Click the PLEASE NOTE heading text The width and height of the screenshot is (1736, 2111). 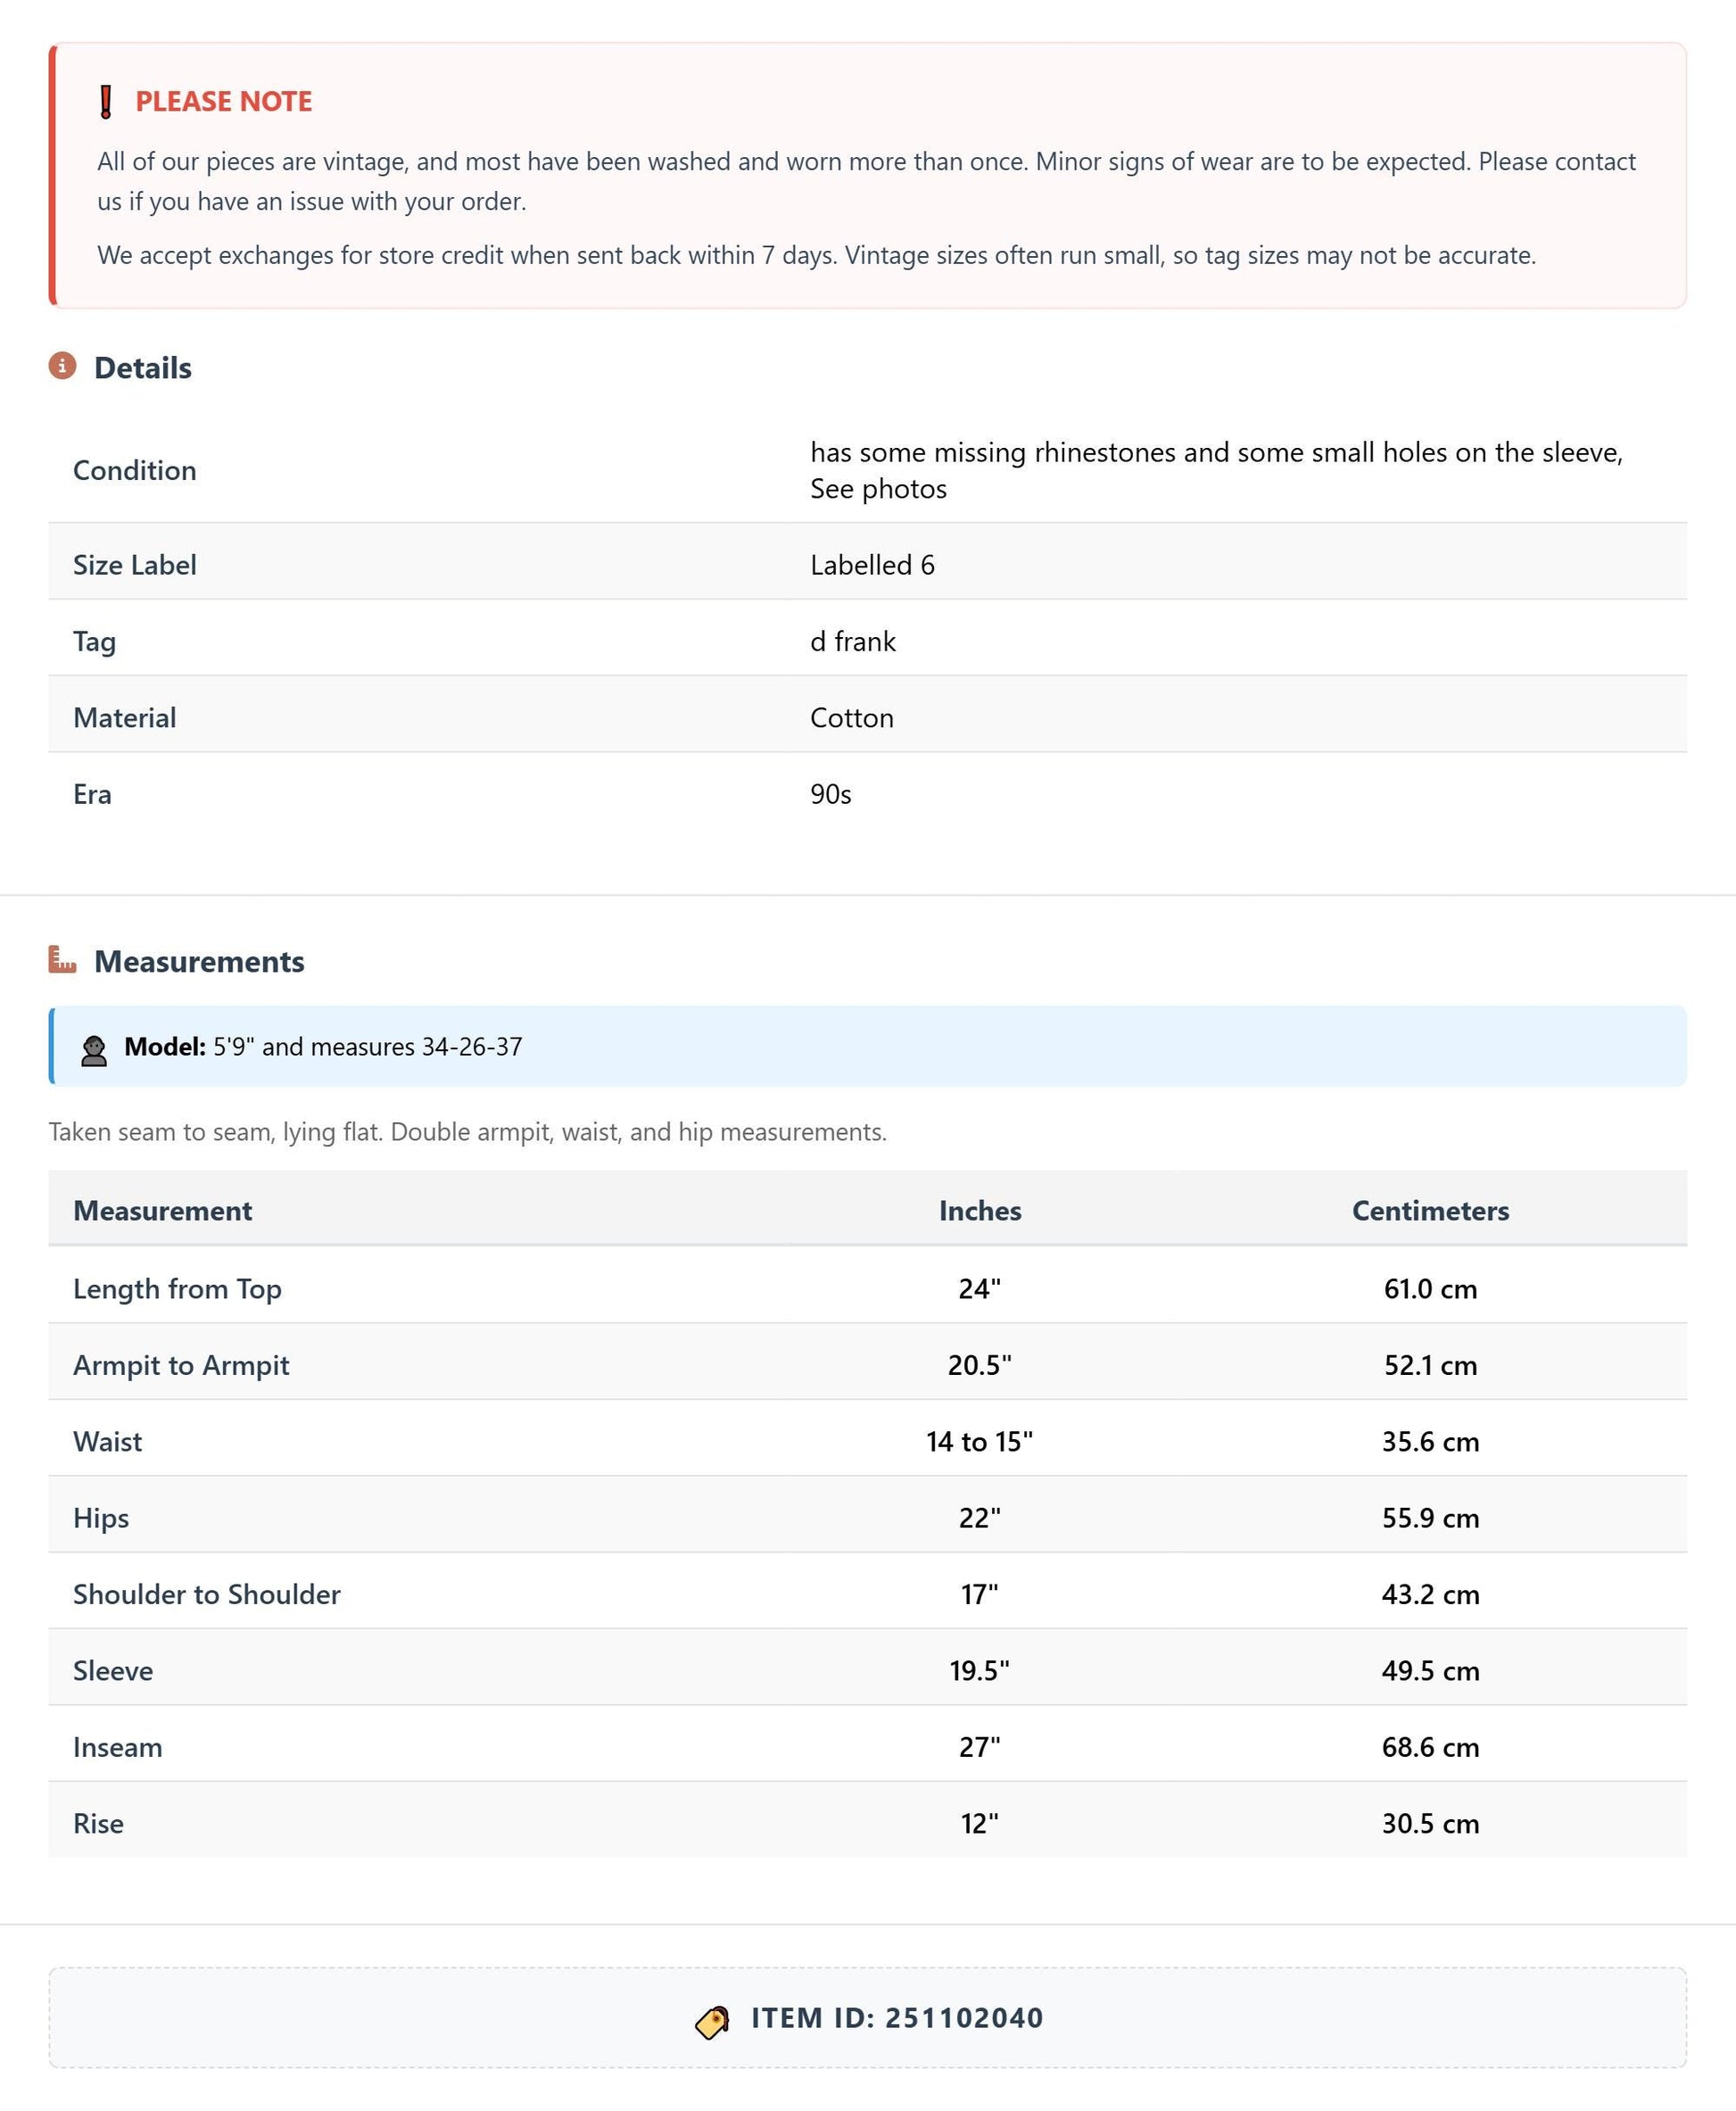224,101
